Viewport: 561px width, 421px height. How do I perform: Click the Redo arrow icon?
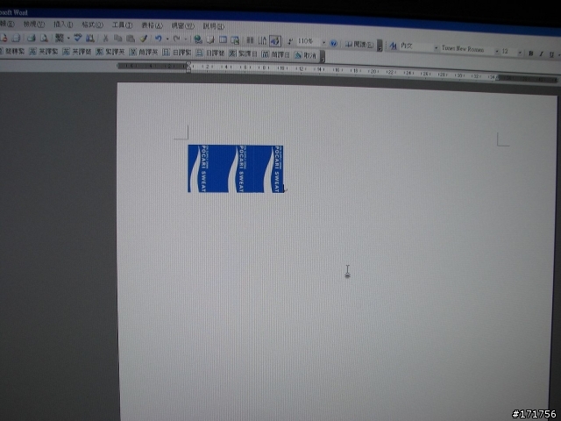coord(176,39)
